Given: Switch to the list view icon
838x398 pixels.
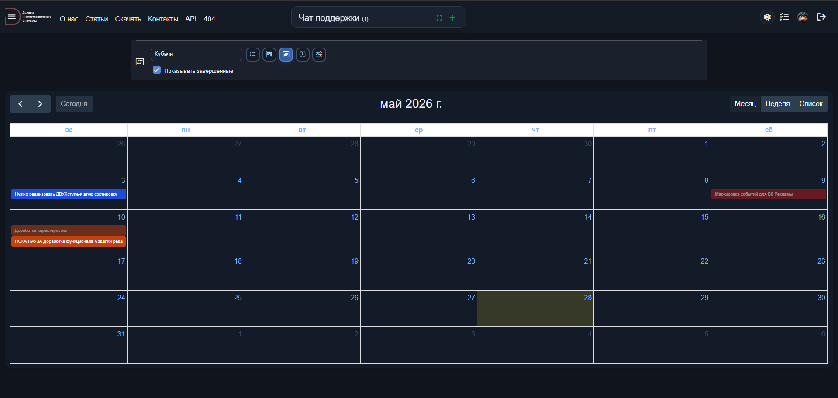Looking at the screenshot, I should (x=253, y=55).
